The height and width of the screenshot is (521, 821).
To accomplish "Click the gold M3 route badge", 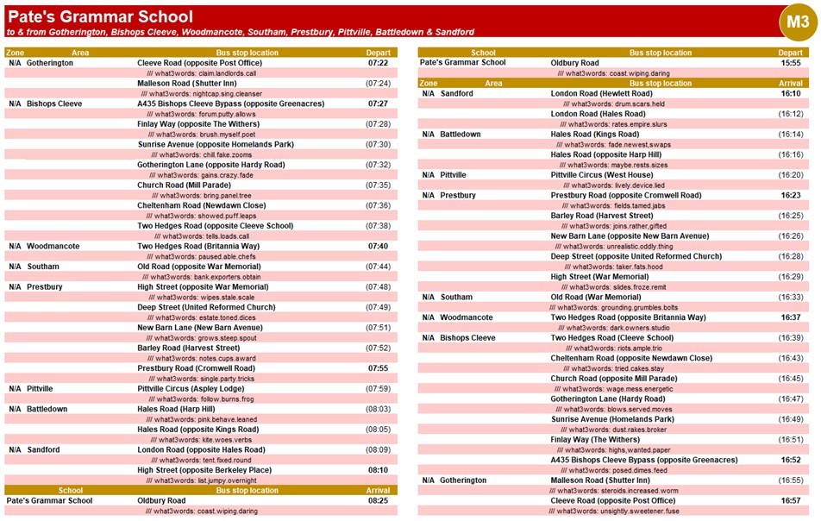I will pos(798,22).
